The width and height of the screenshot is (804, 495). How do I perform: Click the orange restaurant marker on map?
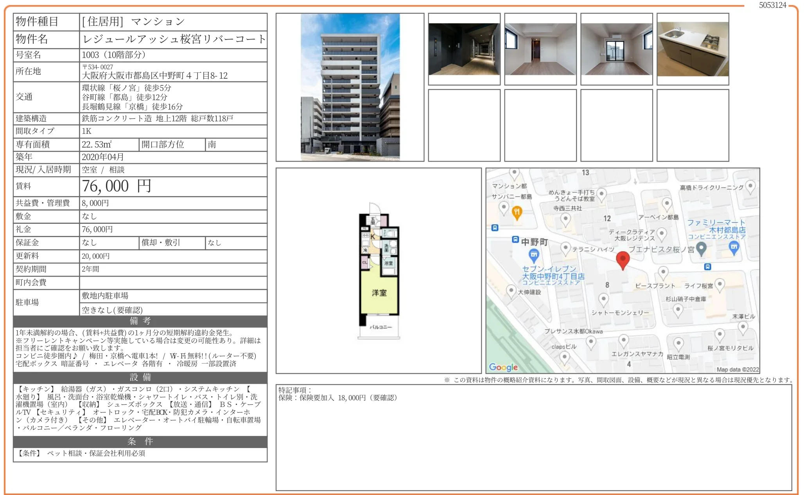pos(517,212)
